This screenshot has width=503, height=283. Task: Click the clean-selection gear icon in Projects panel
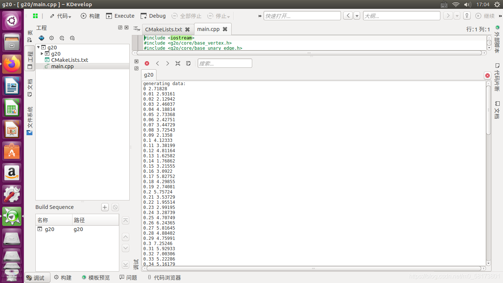(x=72, y=38)
